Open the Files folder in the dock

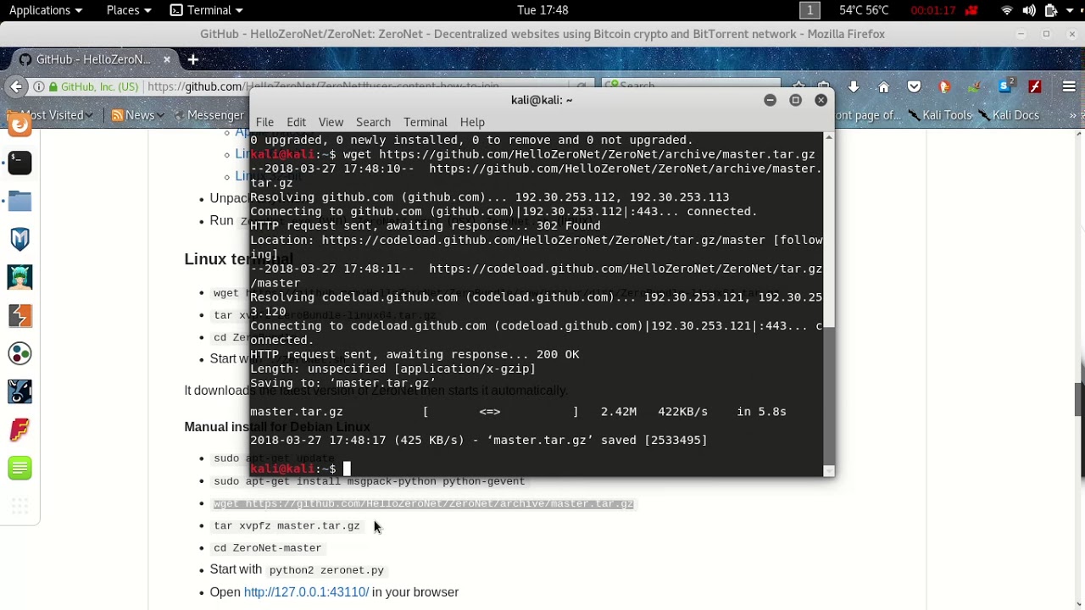[20, 201]
